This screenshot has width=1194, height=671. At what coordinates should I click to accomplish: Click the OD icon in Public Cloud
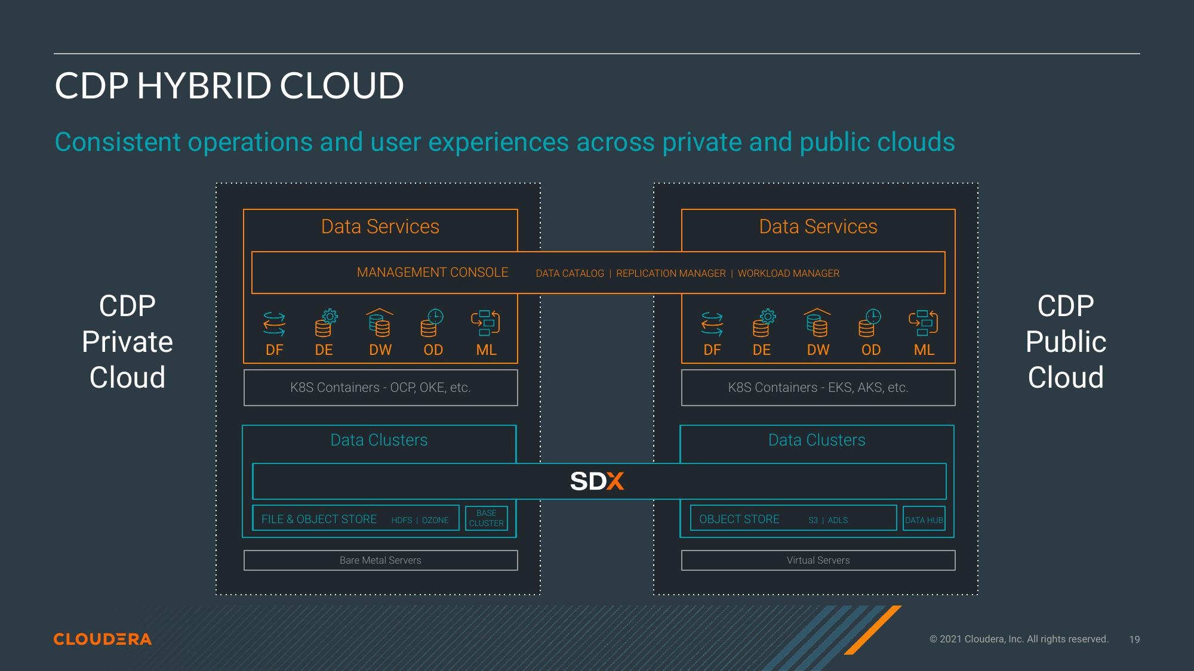tap(870, 323)
